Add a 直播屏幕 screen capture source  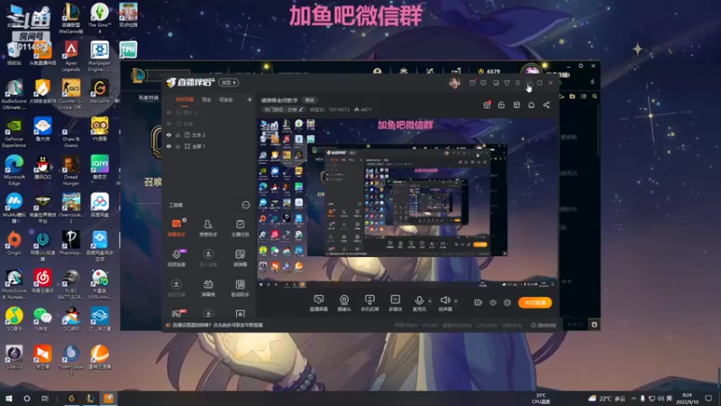click(x=318, y=303)
